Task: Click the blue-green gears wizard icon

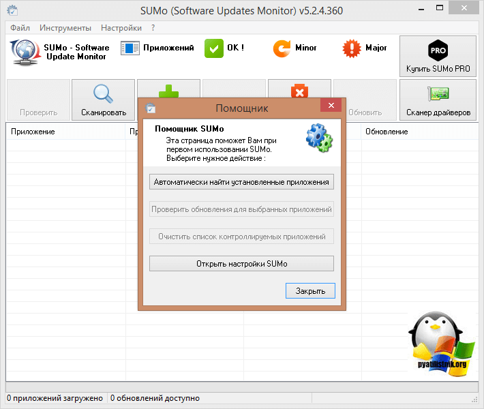Action: [x=319, y=138]
